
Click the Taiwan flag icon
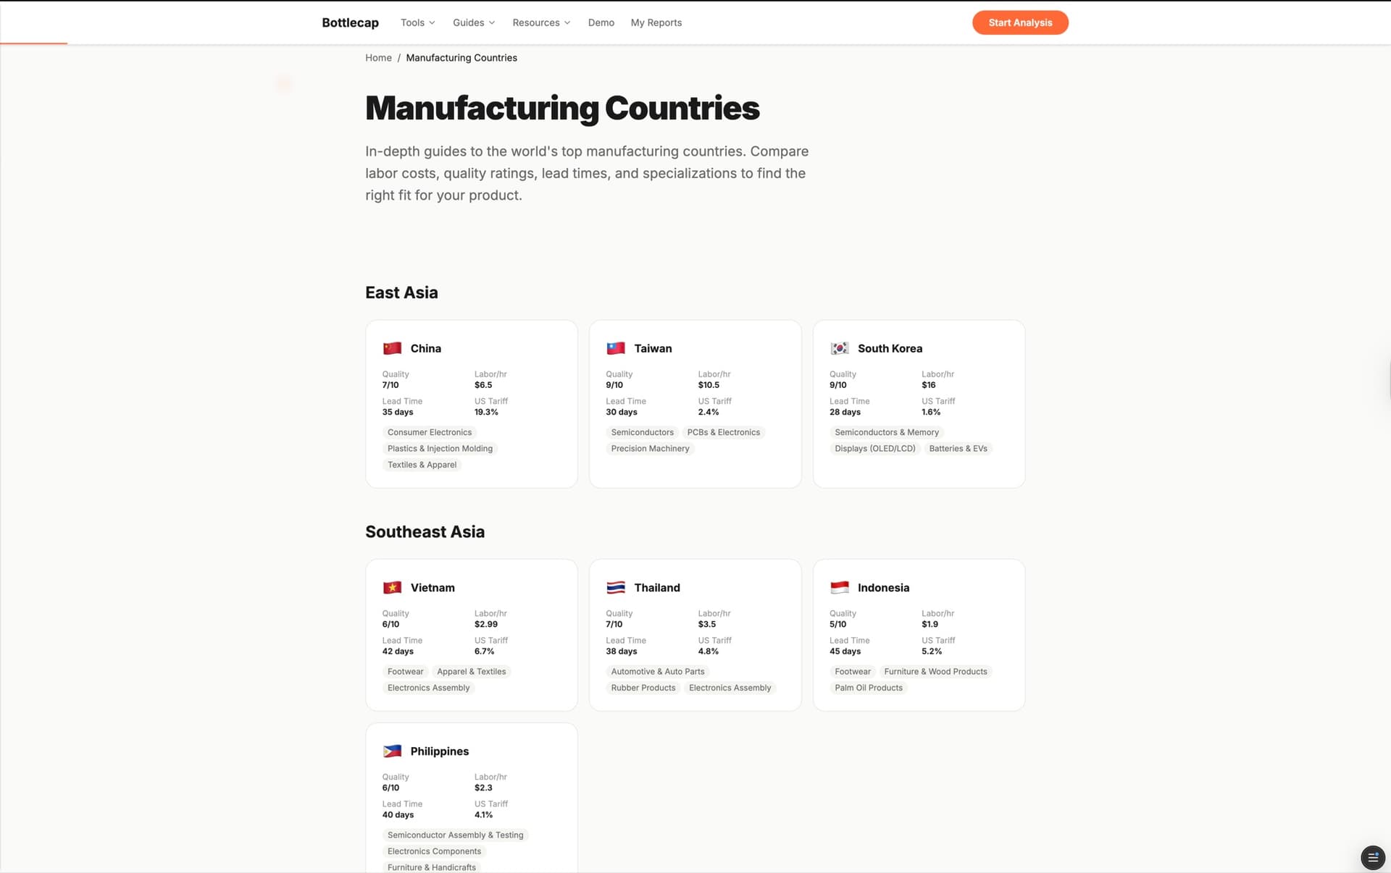tap(616, 348)
